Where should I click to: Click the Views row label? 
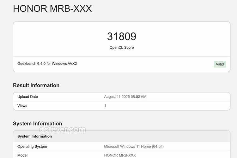click(22, 106)
